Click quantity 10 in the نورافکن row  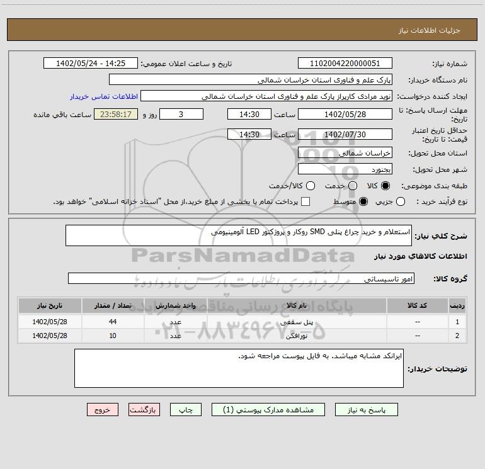(113, 336)
